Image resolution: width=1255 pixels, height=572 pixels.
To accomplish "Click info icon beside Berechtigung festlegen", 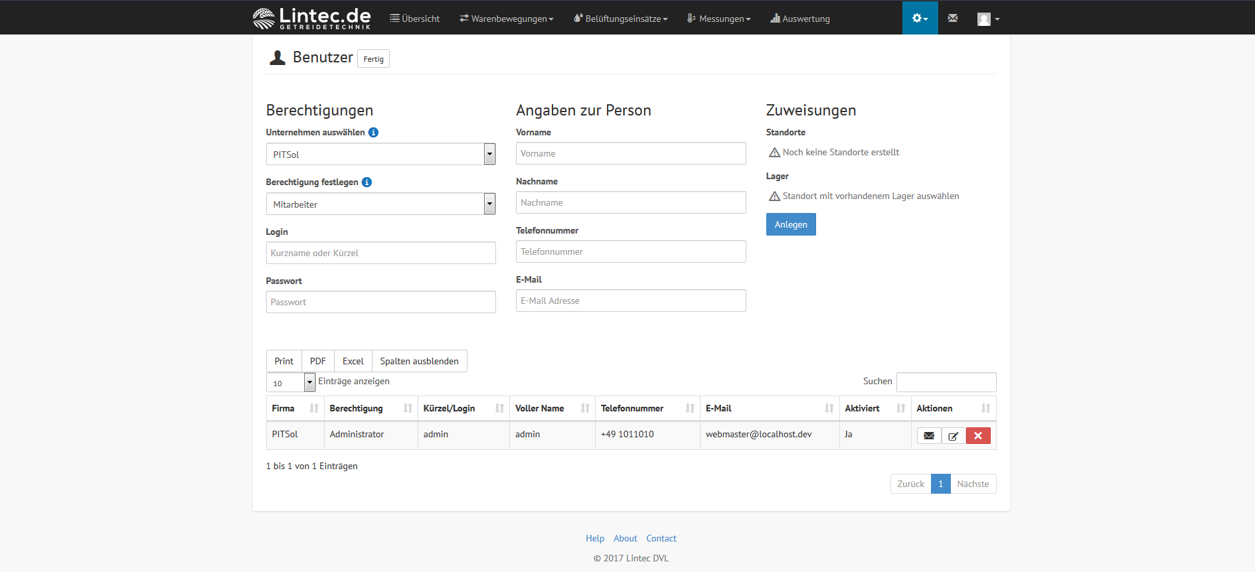I will (x=367, y=182).
